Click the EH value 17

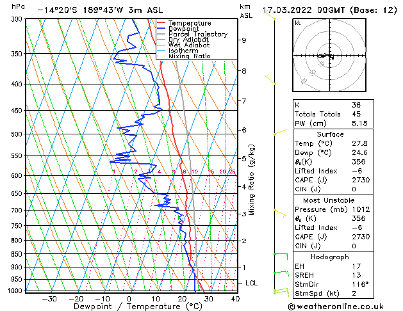(356, 266)
